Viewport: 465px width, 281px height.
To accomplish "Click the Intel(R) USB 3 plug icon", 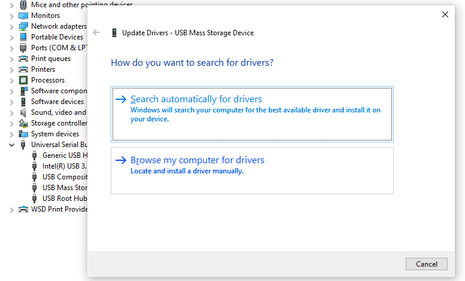I will [x=34, y=166].
